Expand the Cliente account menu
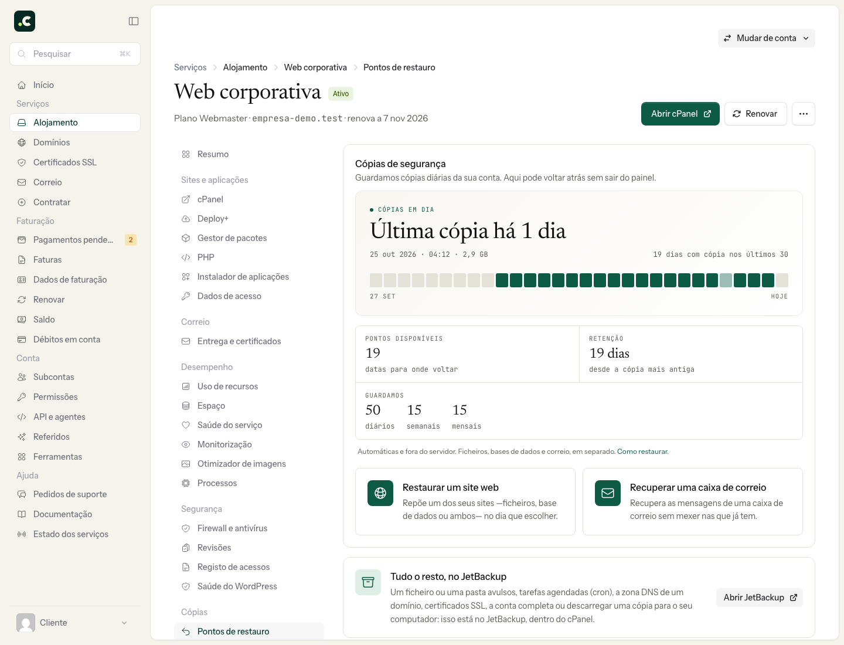 pos(75,623)
